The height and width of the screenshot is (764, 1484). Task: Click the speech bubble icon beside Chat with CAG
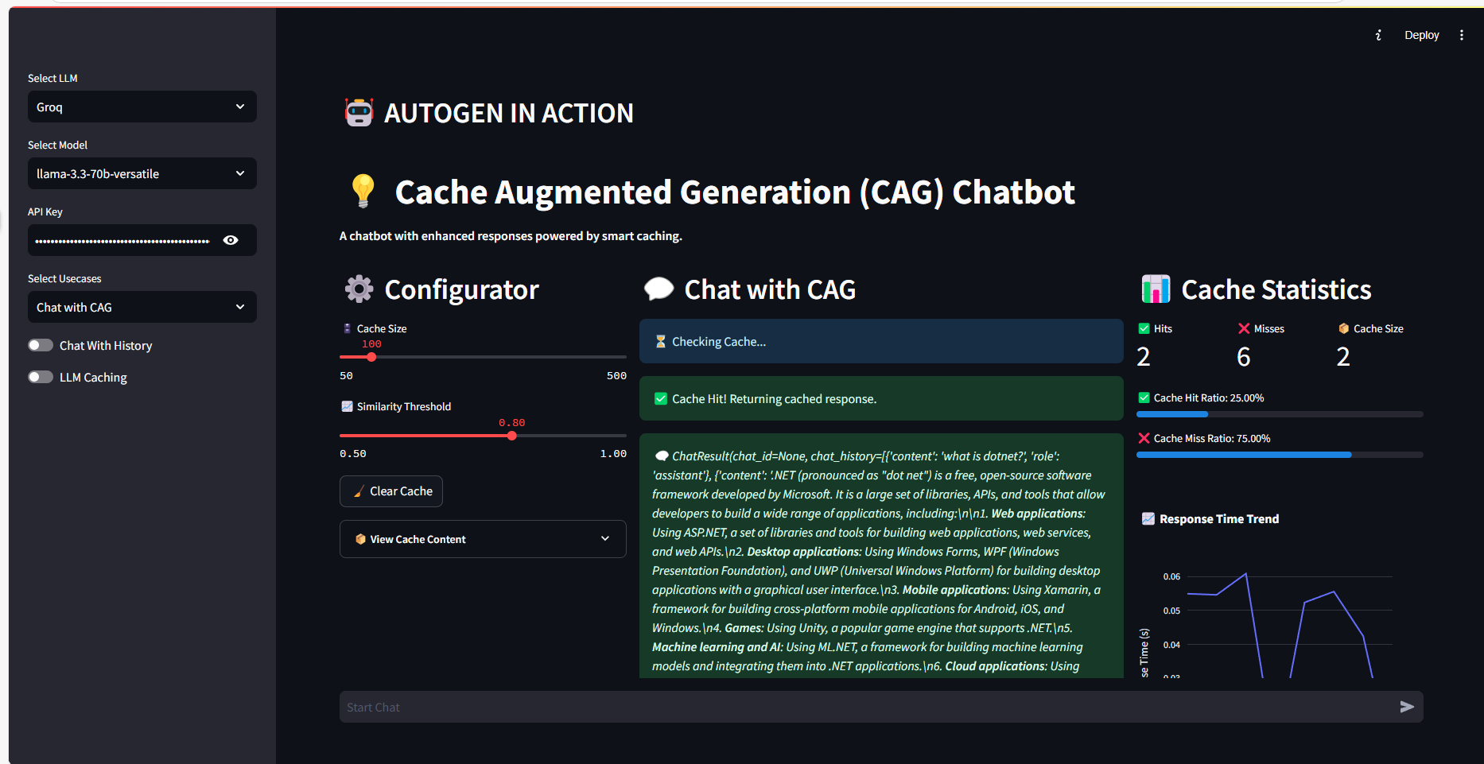tap(658, 289)
